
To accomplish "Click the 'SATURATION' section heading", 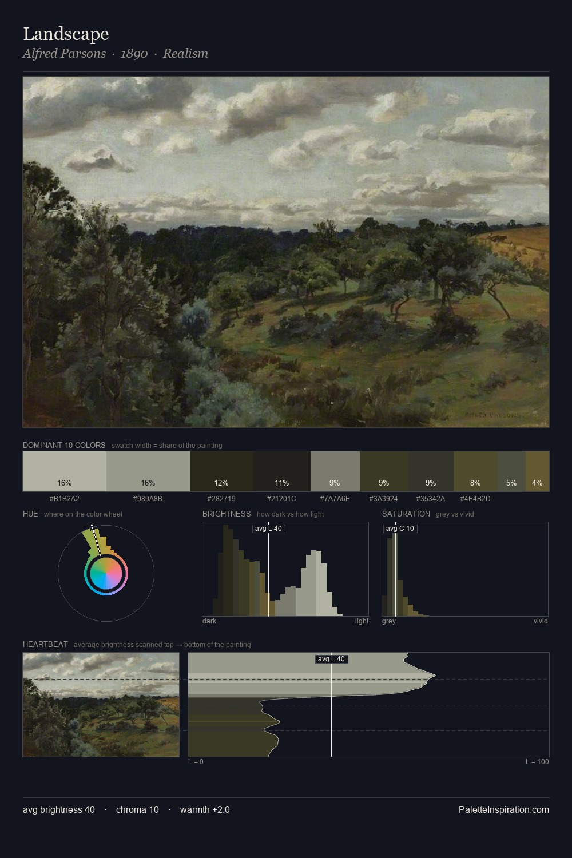I will coord(406,514).
